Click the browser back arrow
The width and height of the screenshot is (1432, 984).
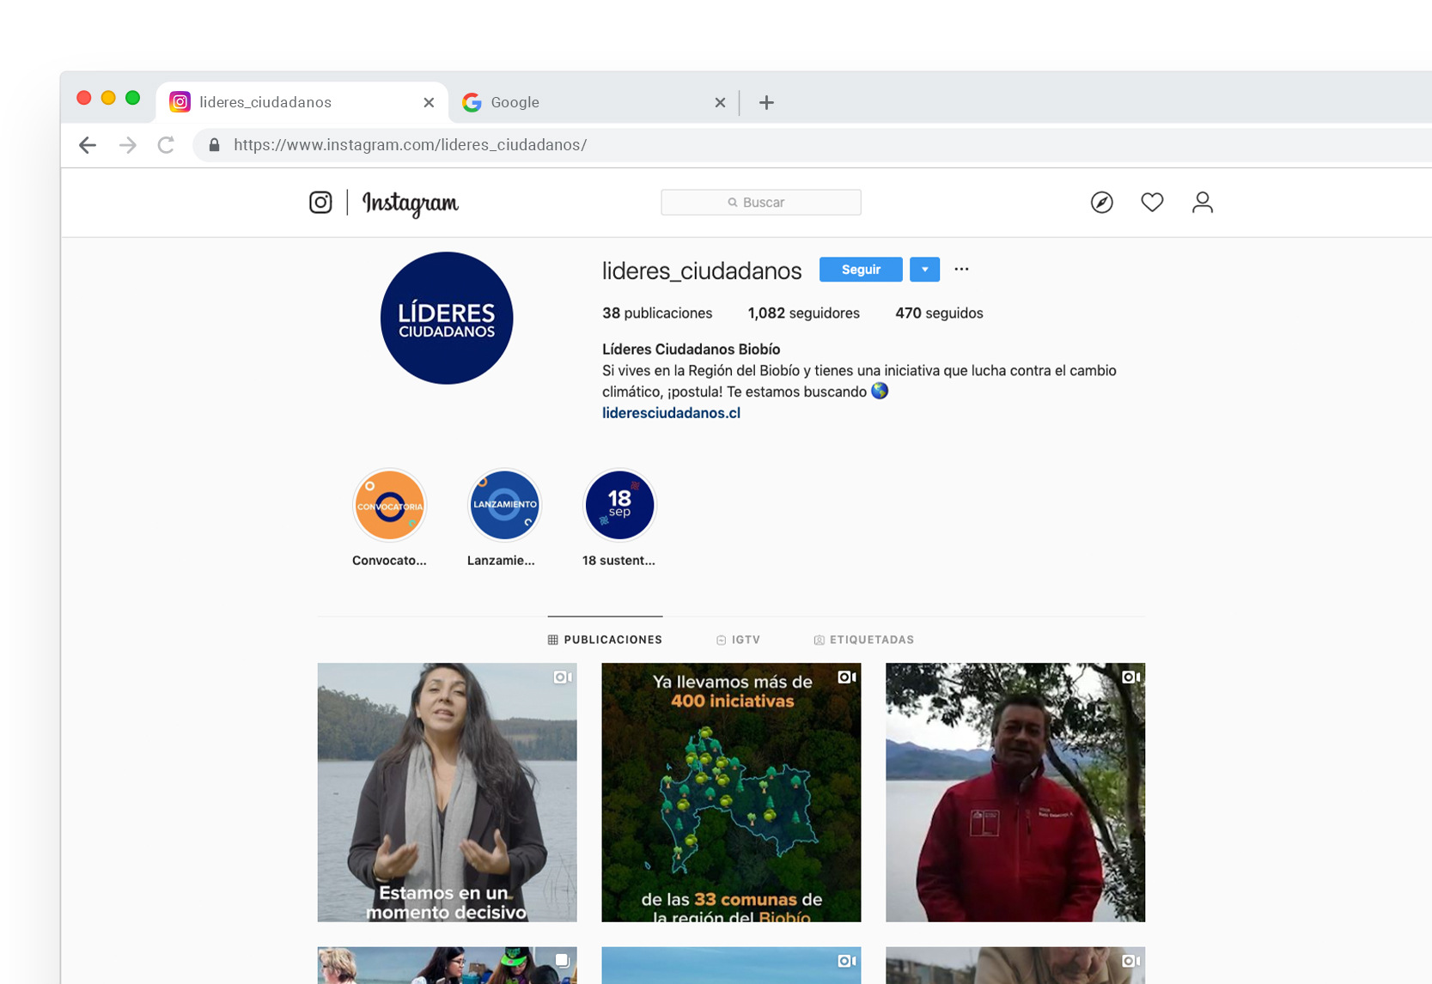point(88,145)
